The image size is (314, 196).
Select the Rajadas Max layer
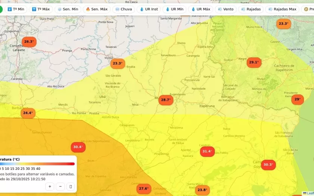282,9
